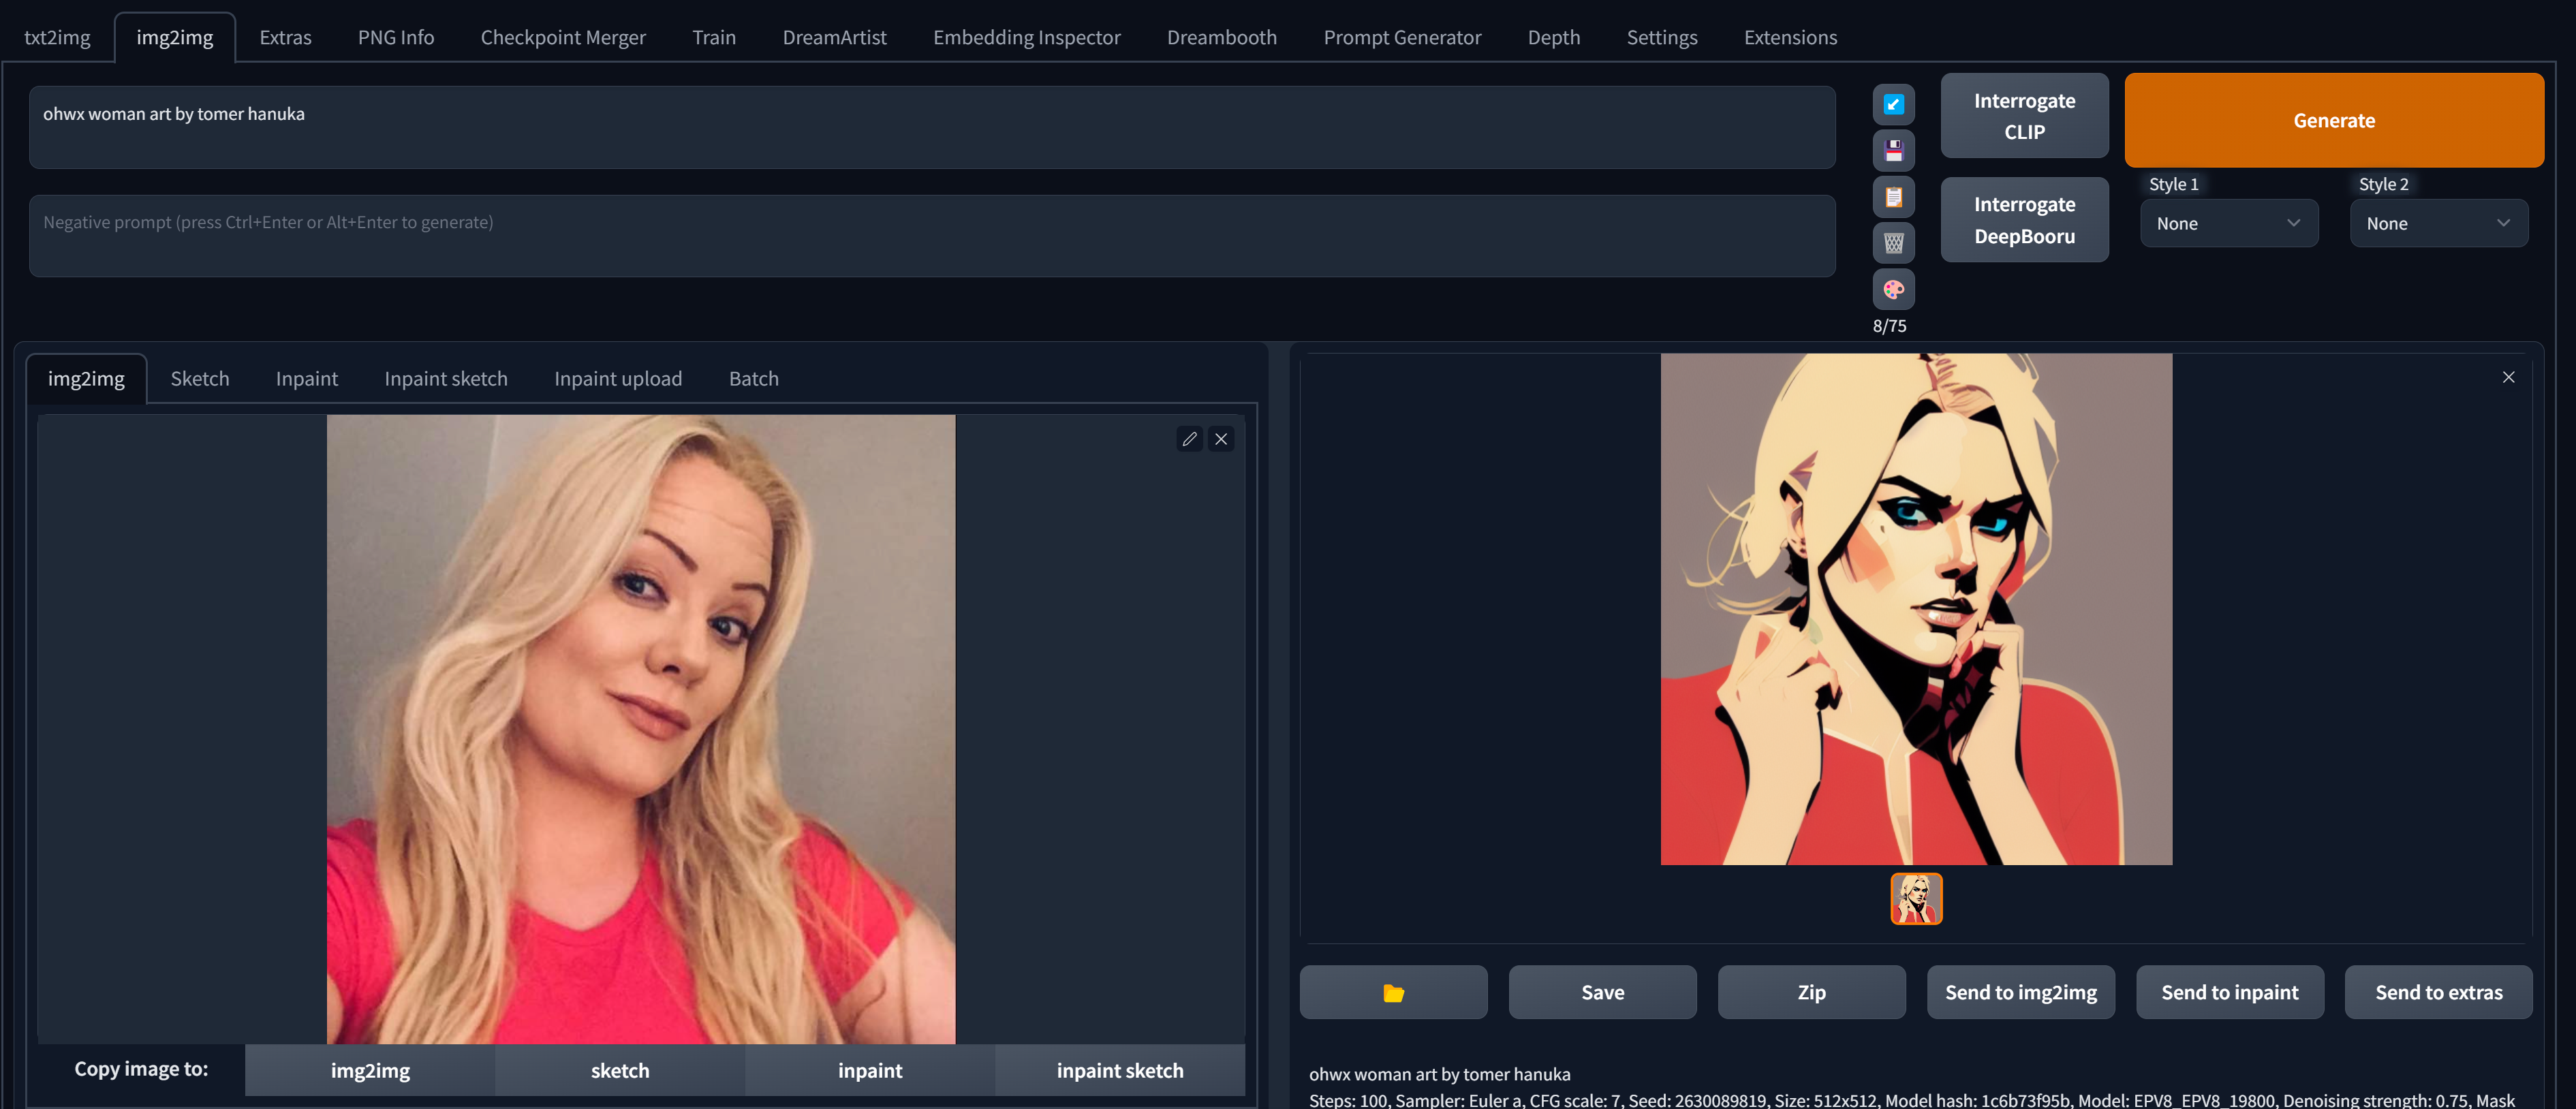
Task: Click the clipboard apply styles icon
Action: pyautogui.click(x=1893, y=197)
